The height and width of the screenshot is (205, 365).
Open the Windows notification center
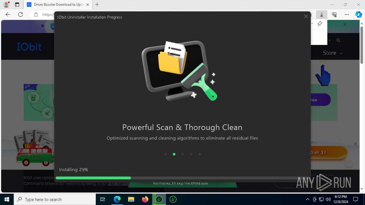pos(356,199)
